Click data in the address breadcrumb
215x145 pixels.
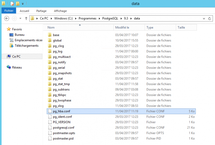point(137,18)
